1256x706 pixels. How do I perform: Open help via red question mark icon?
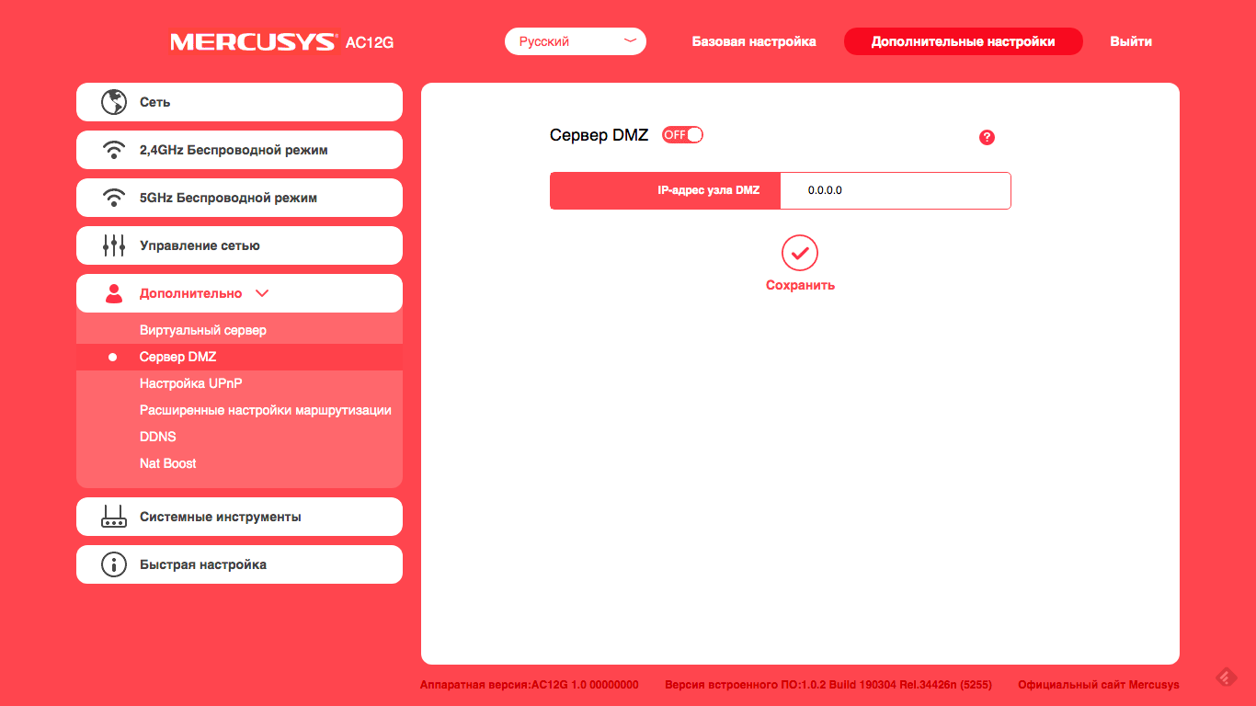[987, 137]
